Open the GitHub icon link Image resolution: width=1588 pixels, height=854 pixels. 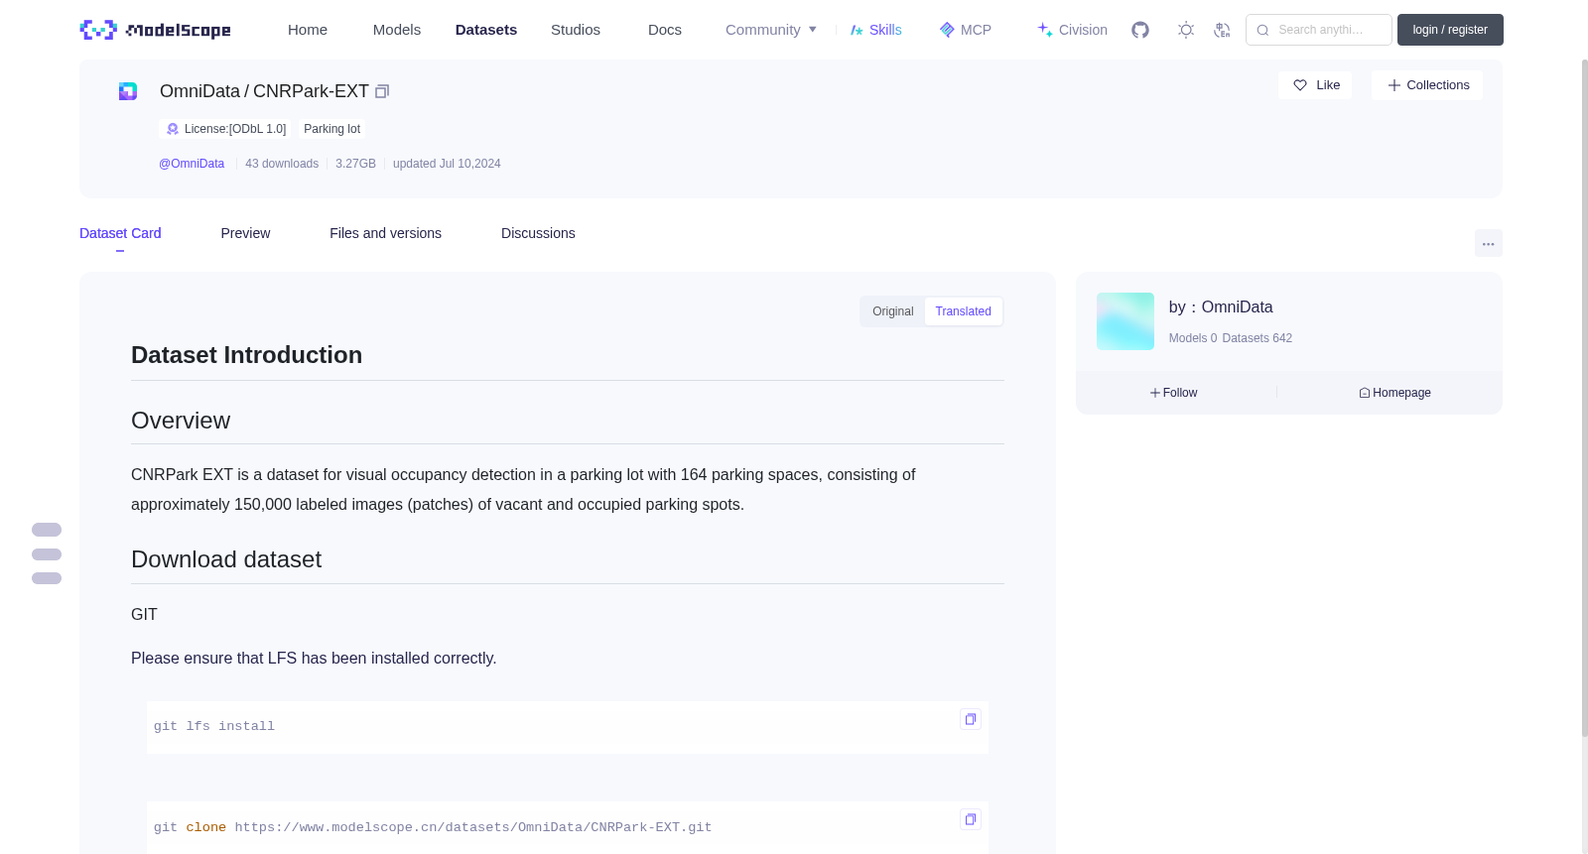1140,30
